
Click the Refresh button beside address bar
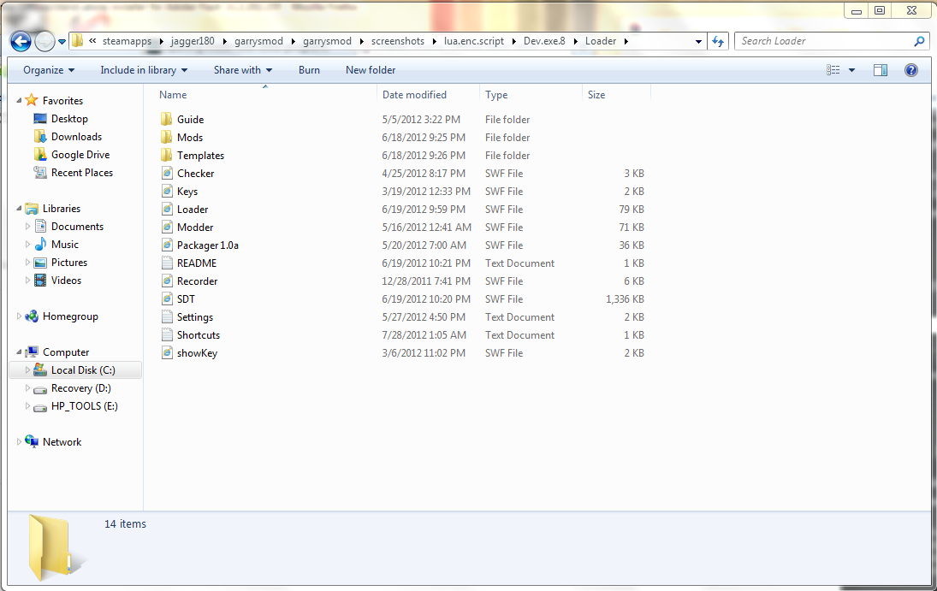coord(719,41)
